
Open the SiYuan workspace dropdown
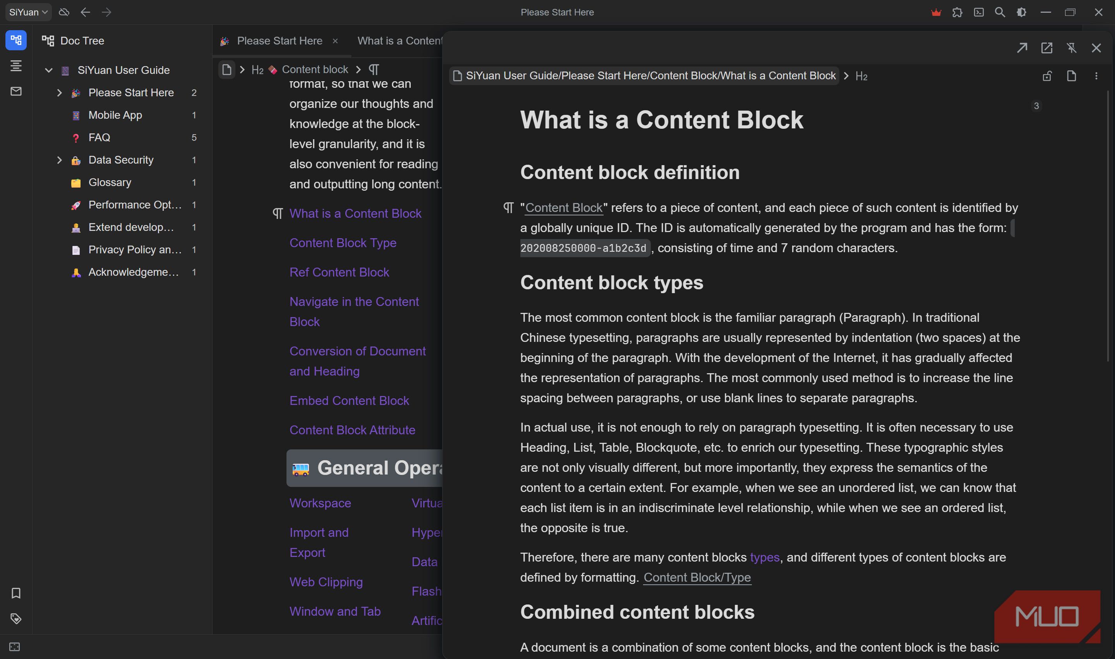pos(28,12)
